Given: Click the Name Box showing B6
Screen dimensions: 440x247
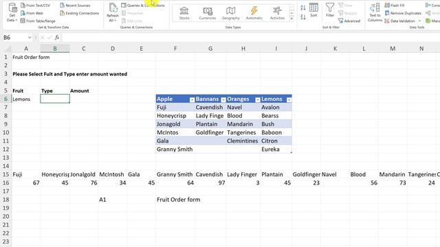Looking at the screenshot, I should [x=14, y=38].
